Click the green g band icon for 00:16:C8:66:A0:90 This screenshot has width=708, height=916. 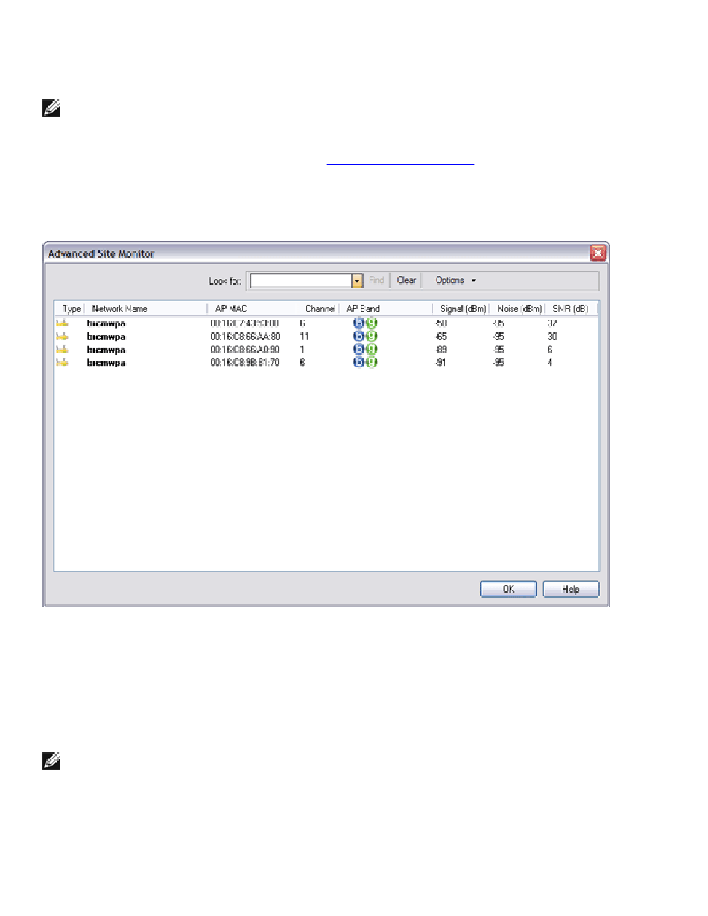coord(372,350)
